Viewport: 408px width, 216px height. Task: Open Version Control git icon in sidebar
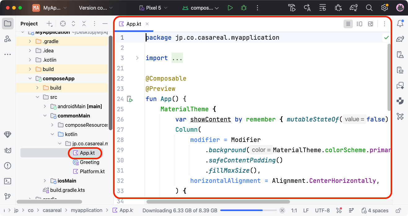[8, 196]
